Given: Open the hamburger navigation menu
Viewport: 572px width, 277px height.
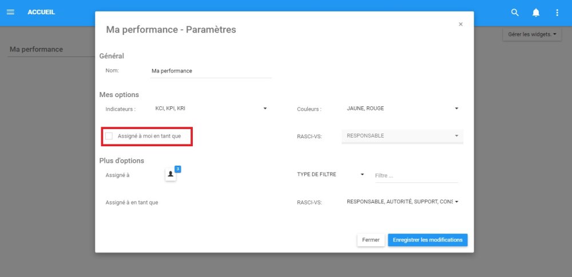Looking at the screenshot, I should click(x=10, y=12).
